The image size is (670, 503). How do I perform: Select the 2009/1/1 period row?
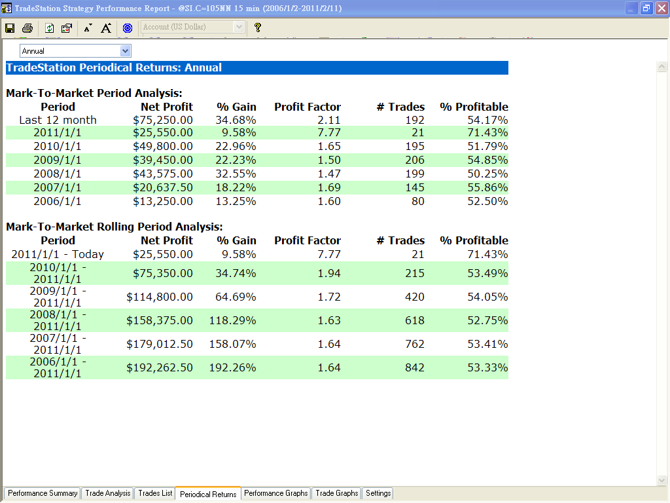[256, 160]
